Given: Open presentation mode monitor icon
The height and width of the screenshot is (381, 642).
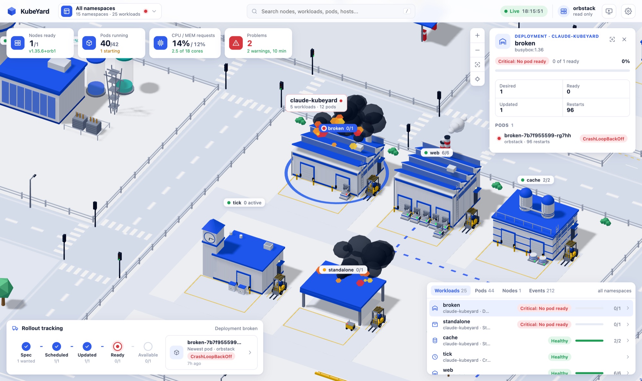Looking at the screenshot, I should 609,11.
